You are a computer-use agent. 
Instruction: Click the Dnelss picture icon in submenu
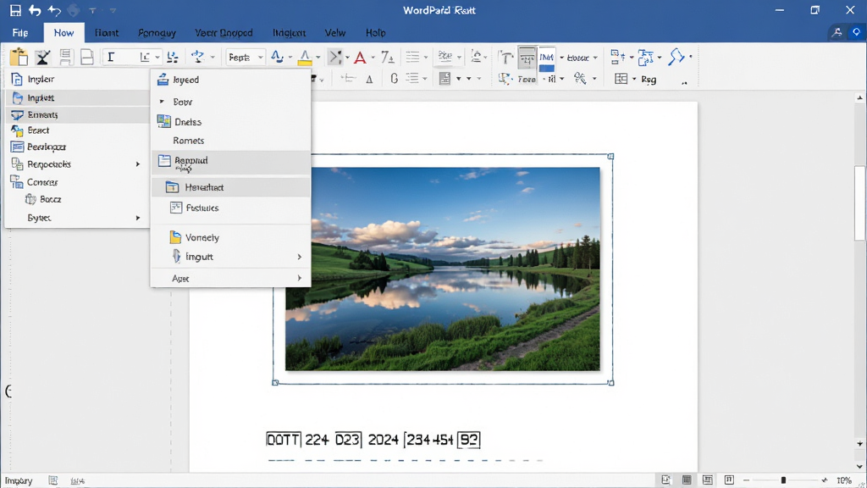pos(163,121)
